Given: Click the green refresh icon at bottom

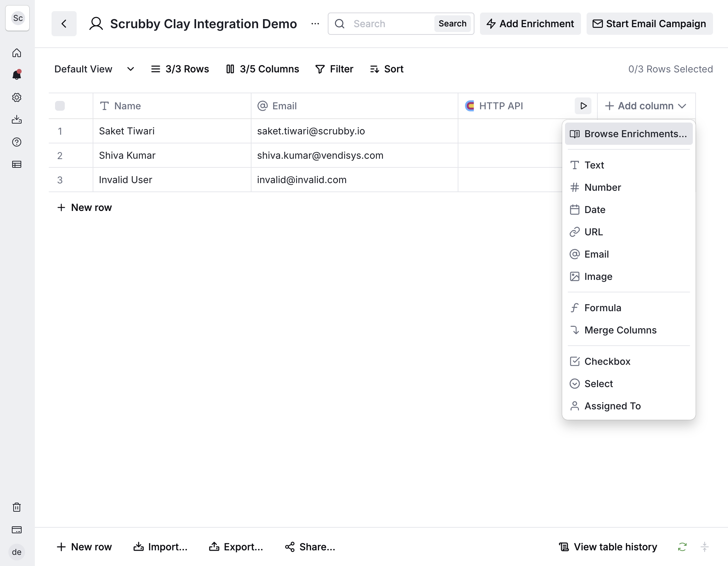Looking at the screenshot, I should pos(682,547).
